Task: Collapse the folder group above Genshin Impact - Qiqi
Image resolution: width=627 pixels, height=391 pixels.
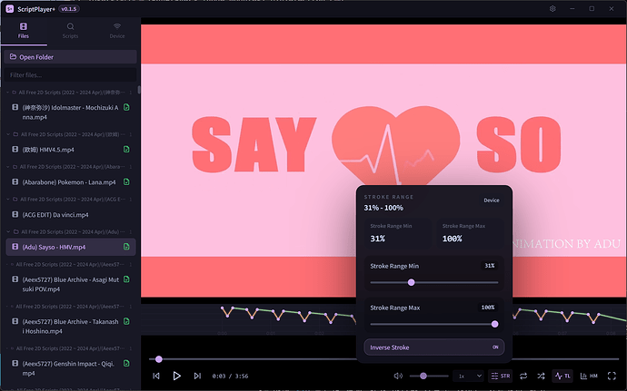Action: 7,348
